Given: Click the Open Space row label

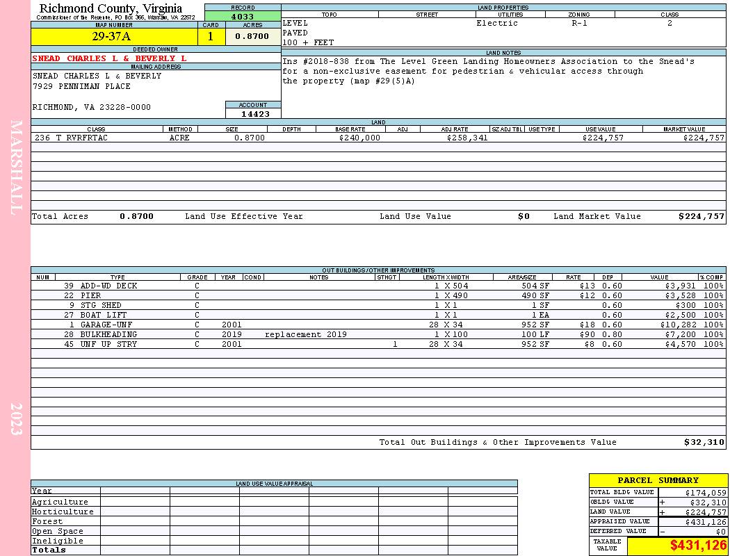Looking at the screenshot, I should tap(58, 532).
